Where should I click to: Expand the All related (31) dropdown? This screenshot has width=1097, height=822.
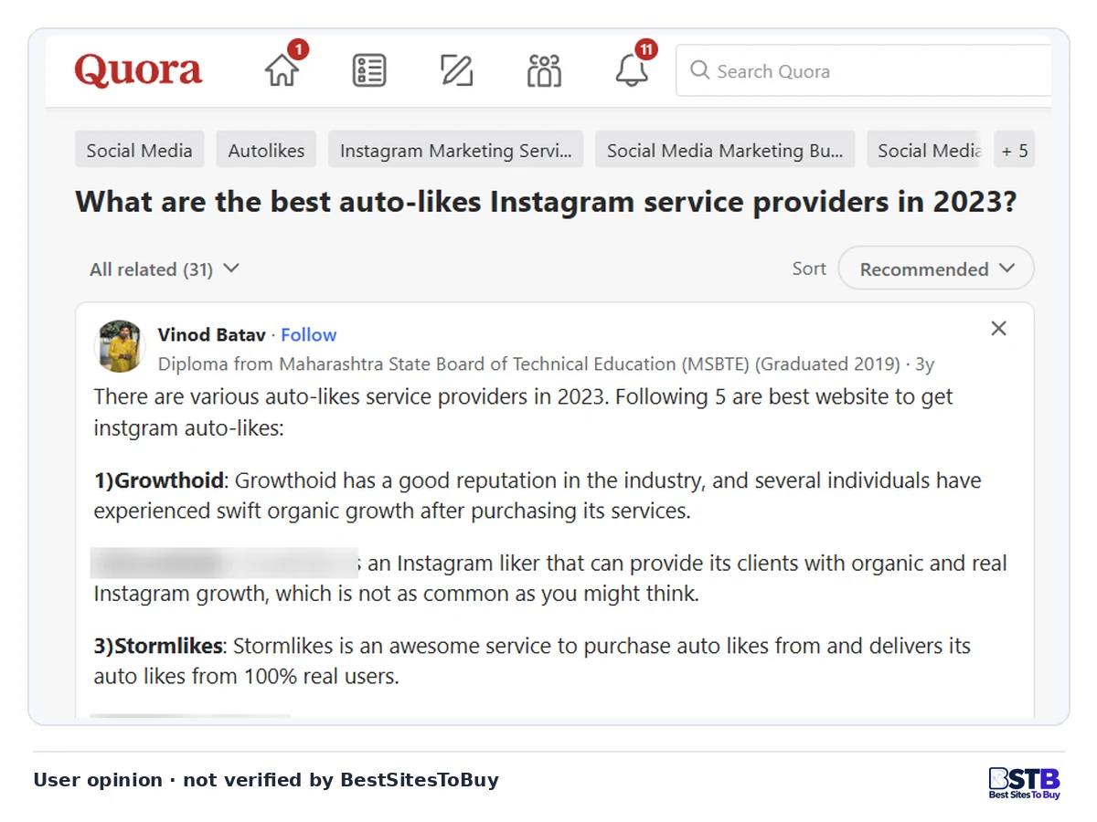[x=165, y=269]
